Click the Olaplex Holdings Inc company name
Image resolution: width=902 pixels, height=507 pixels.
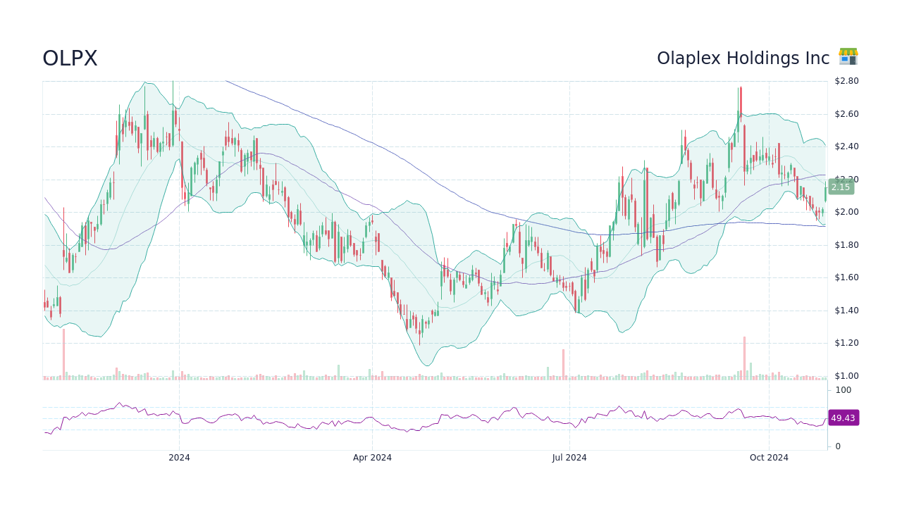743,58
